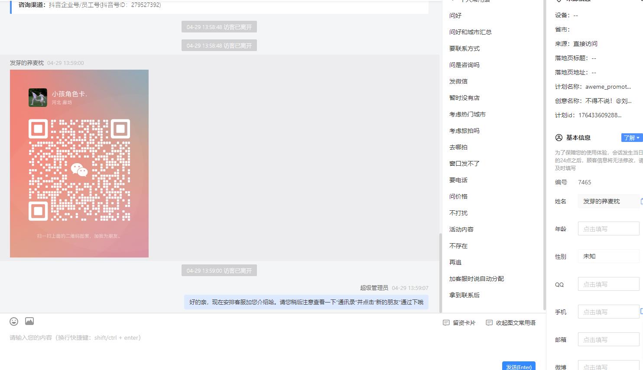Image resolution: width=643 pixels, height=370 pixels.
Task: Click the 超级管理员 reply message bubble
Action: (306, 302)
